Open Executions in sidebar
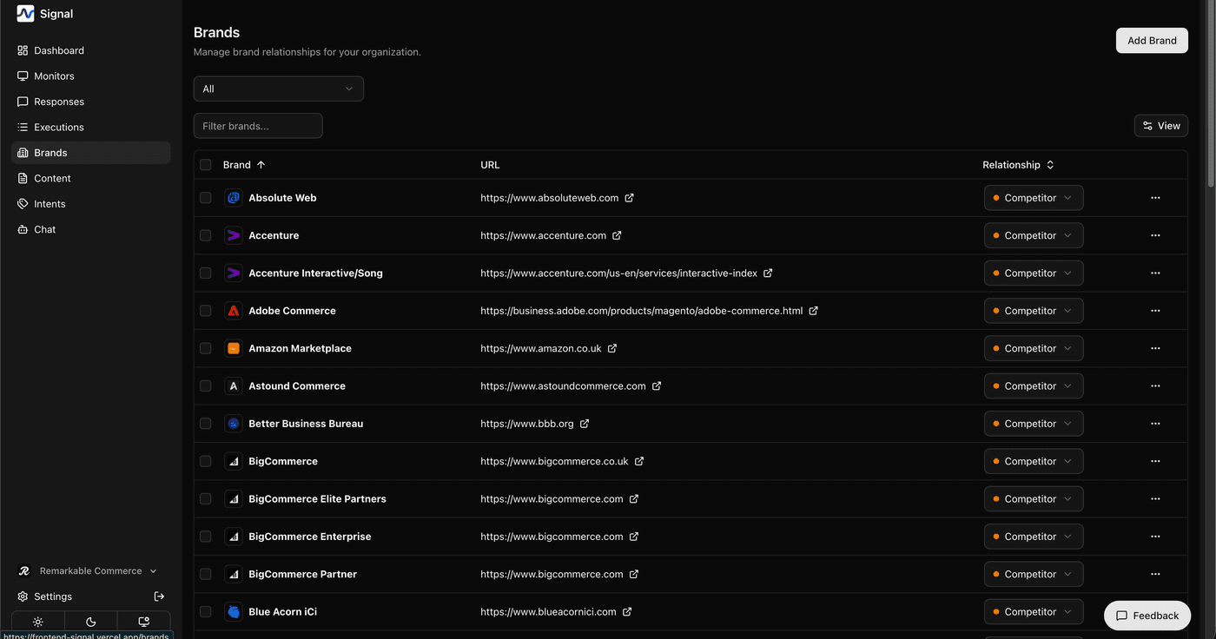This screenshot has width=1216, height=639. coord(90,127)
